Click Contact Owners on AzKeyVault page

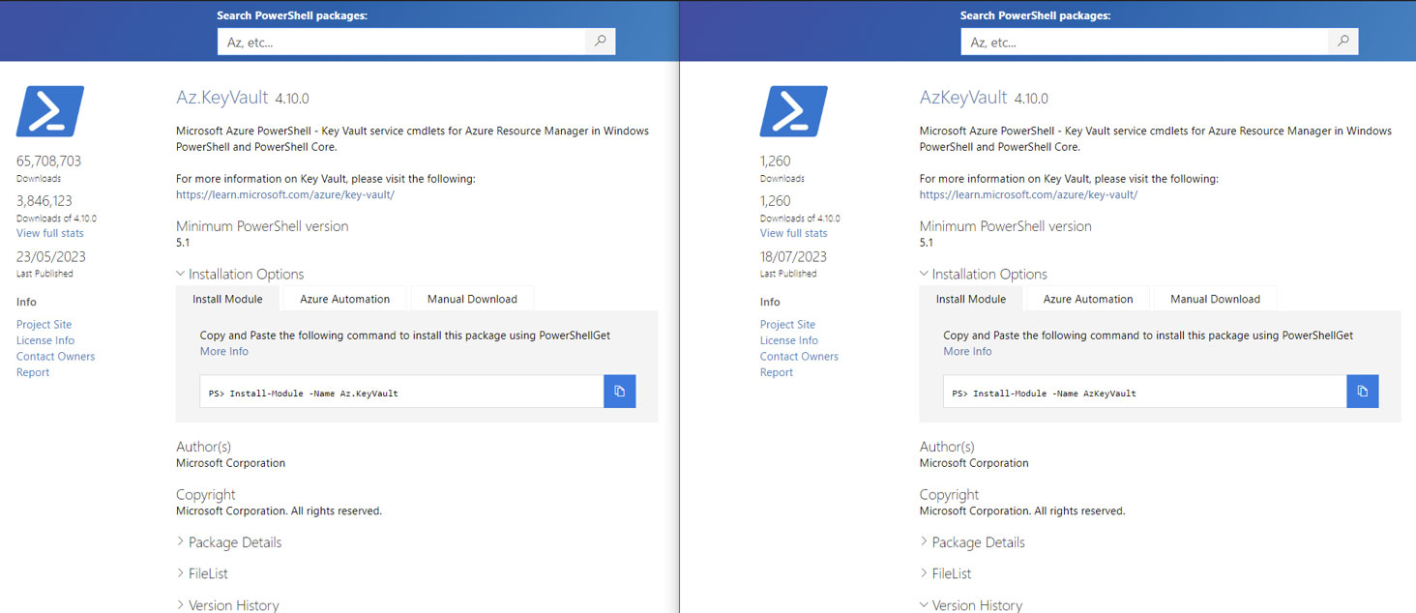click(x=799, y=357)
